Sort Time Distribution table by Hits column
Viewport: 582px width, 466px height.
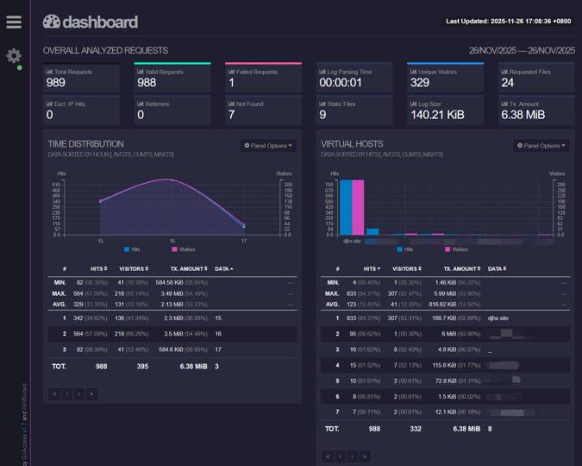coord(97,268)
